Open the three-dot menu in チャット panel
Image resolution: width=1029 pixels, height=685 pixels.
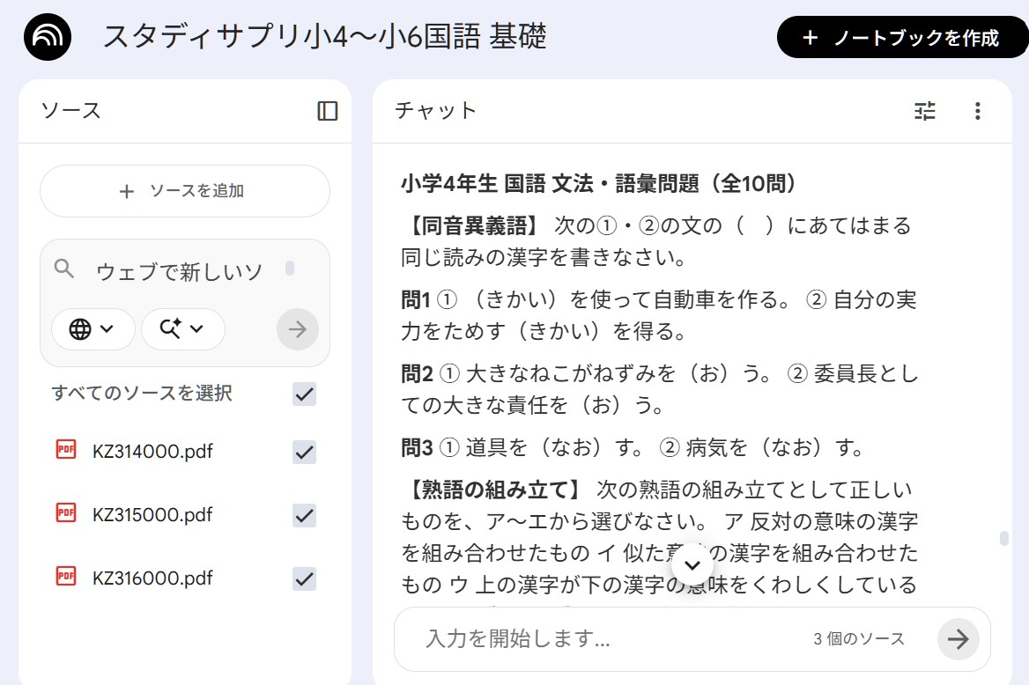tap(976, 111)
